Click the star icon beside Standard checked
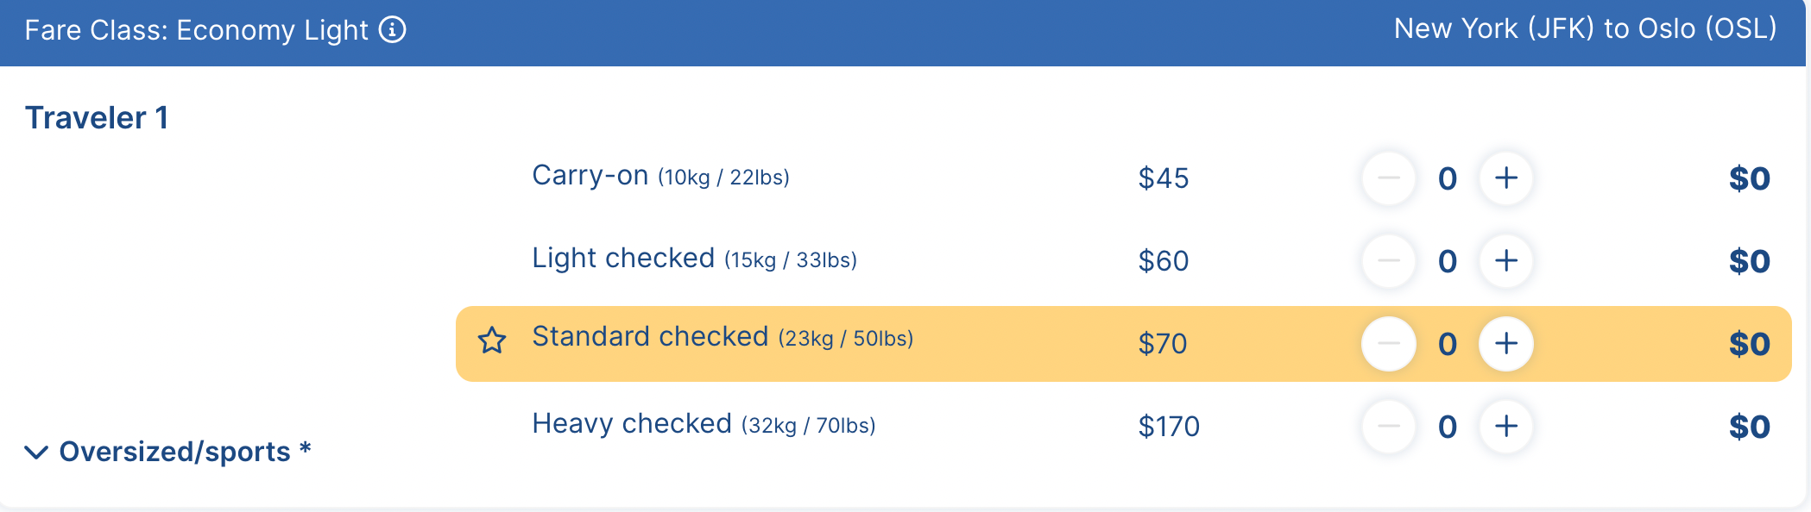 (x=492, y=340)
